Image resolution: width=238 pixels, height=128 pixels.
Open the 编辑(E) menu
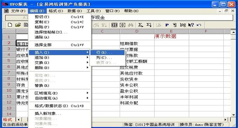[37, 11]
